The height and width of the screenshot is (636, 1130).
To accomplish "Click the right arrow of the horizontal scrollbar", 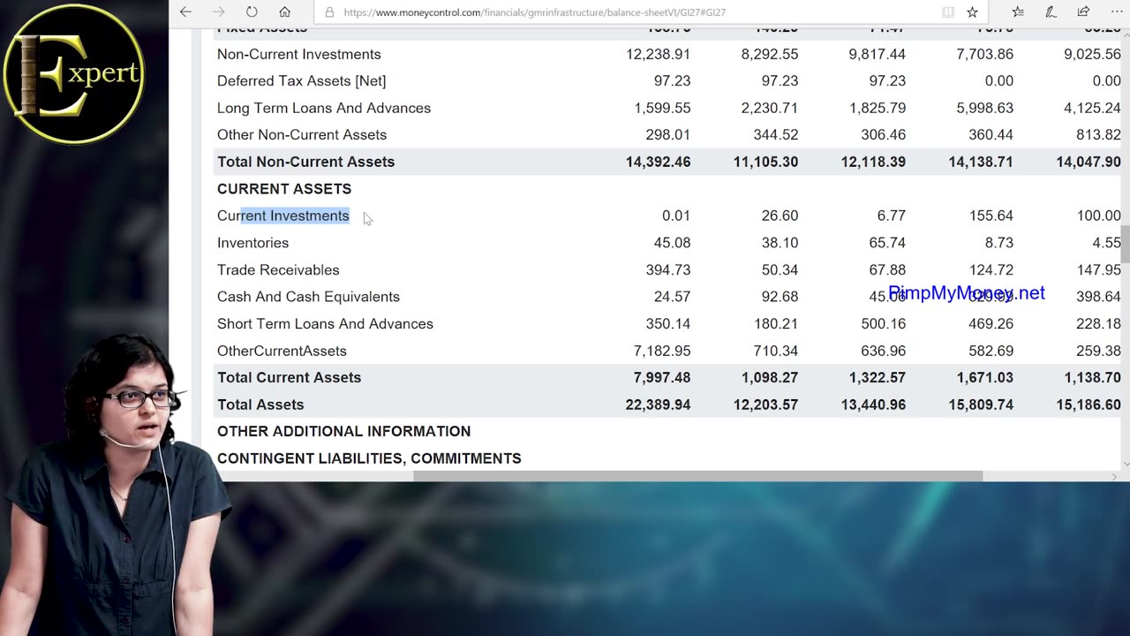I will (1114, 476).
